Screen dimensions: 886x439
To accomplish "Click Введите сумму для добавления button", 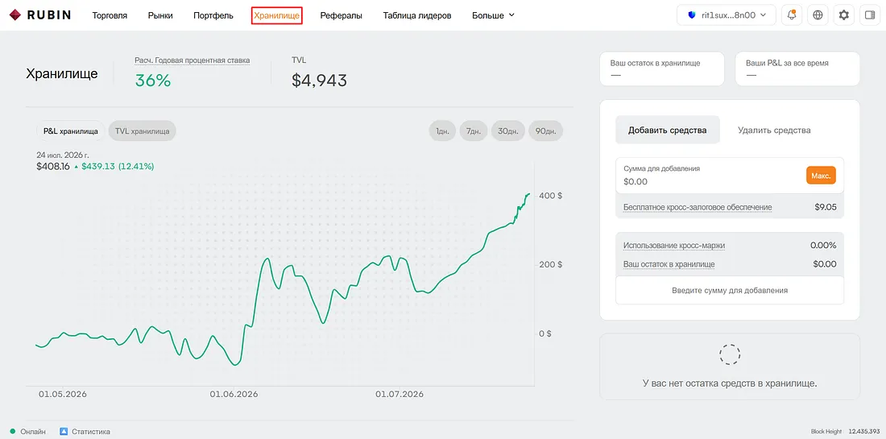I will (x=730, y=291).
